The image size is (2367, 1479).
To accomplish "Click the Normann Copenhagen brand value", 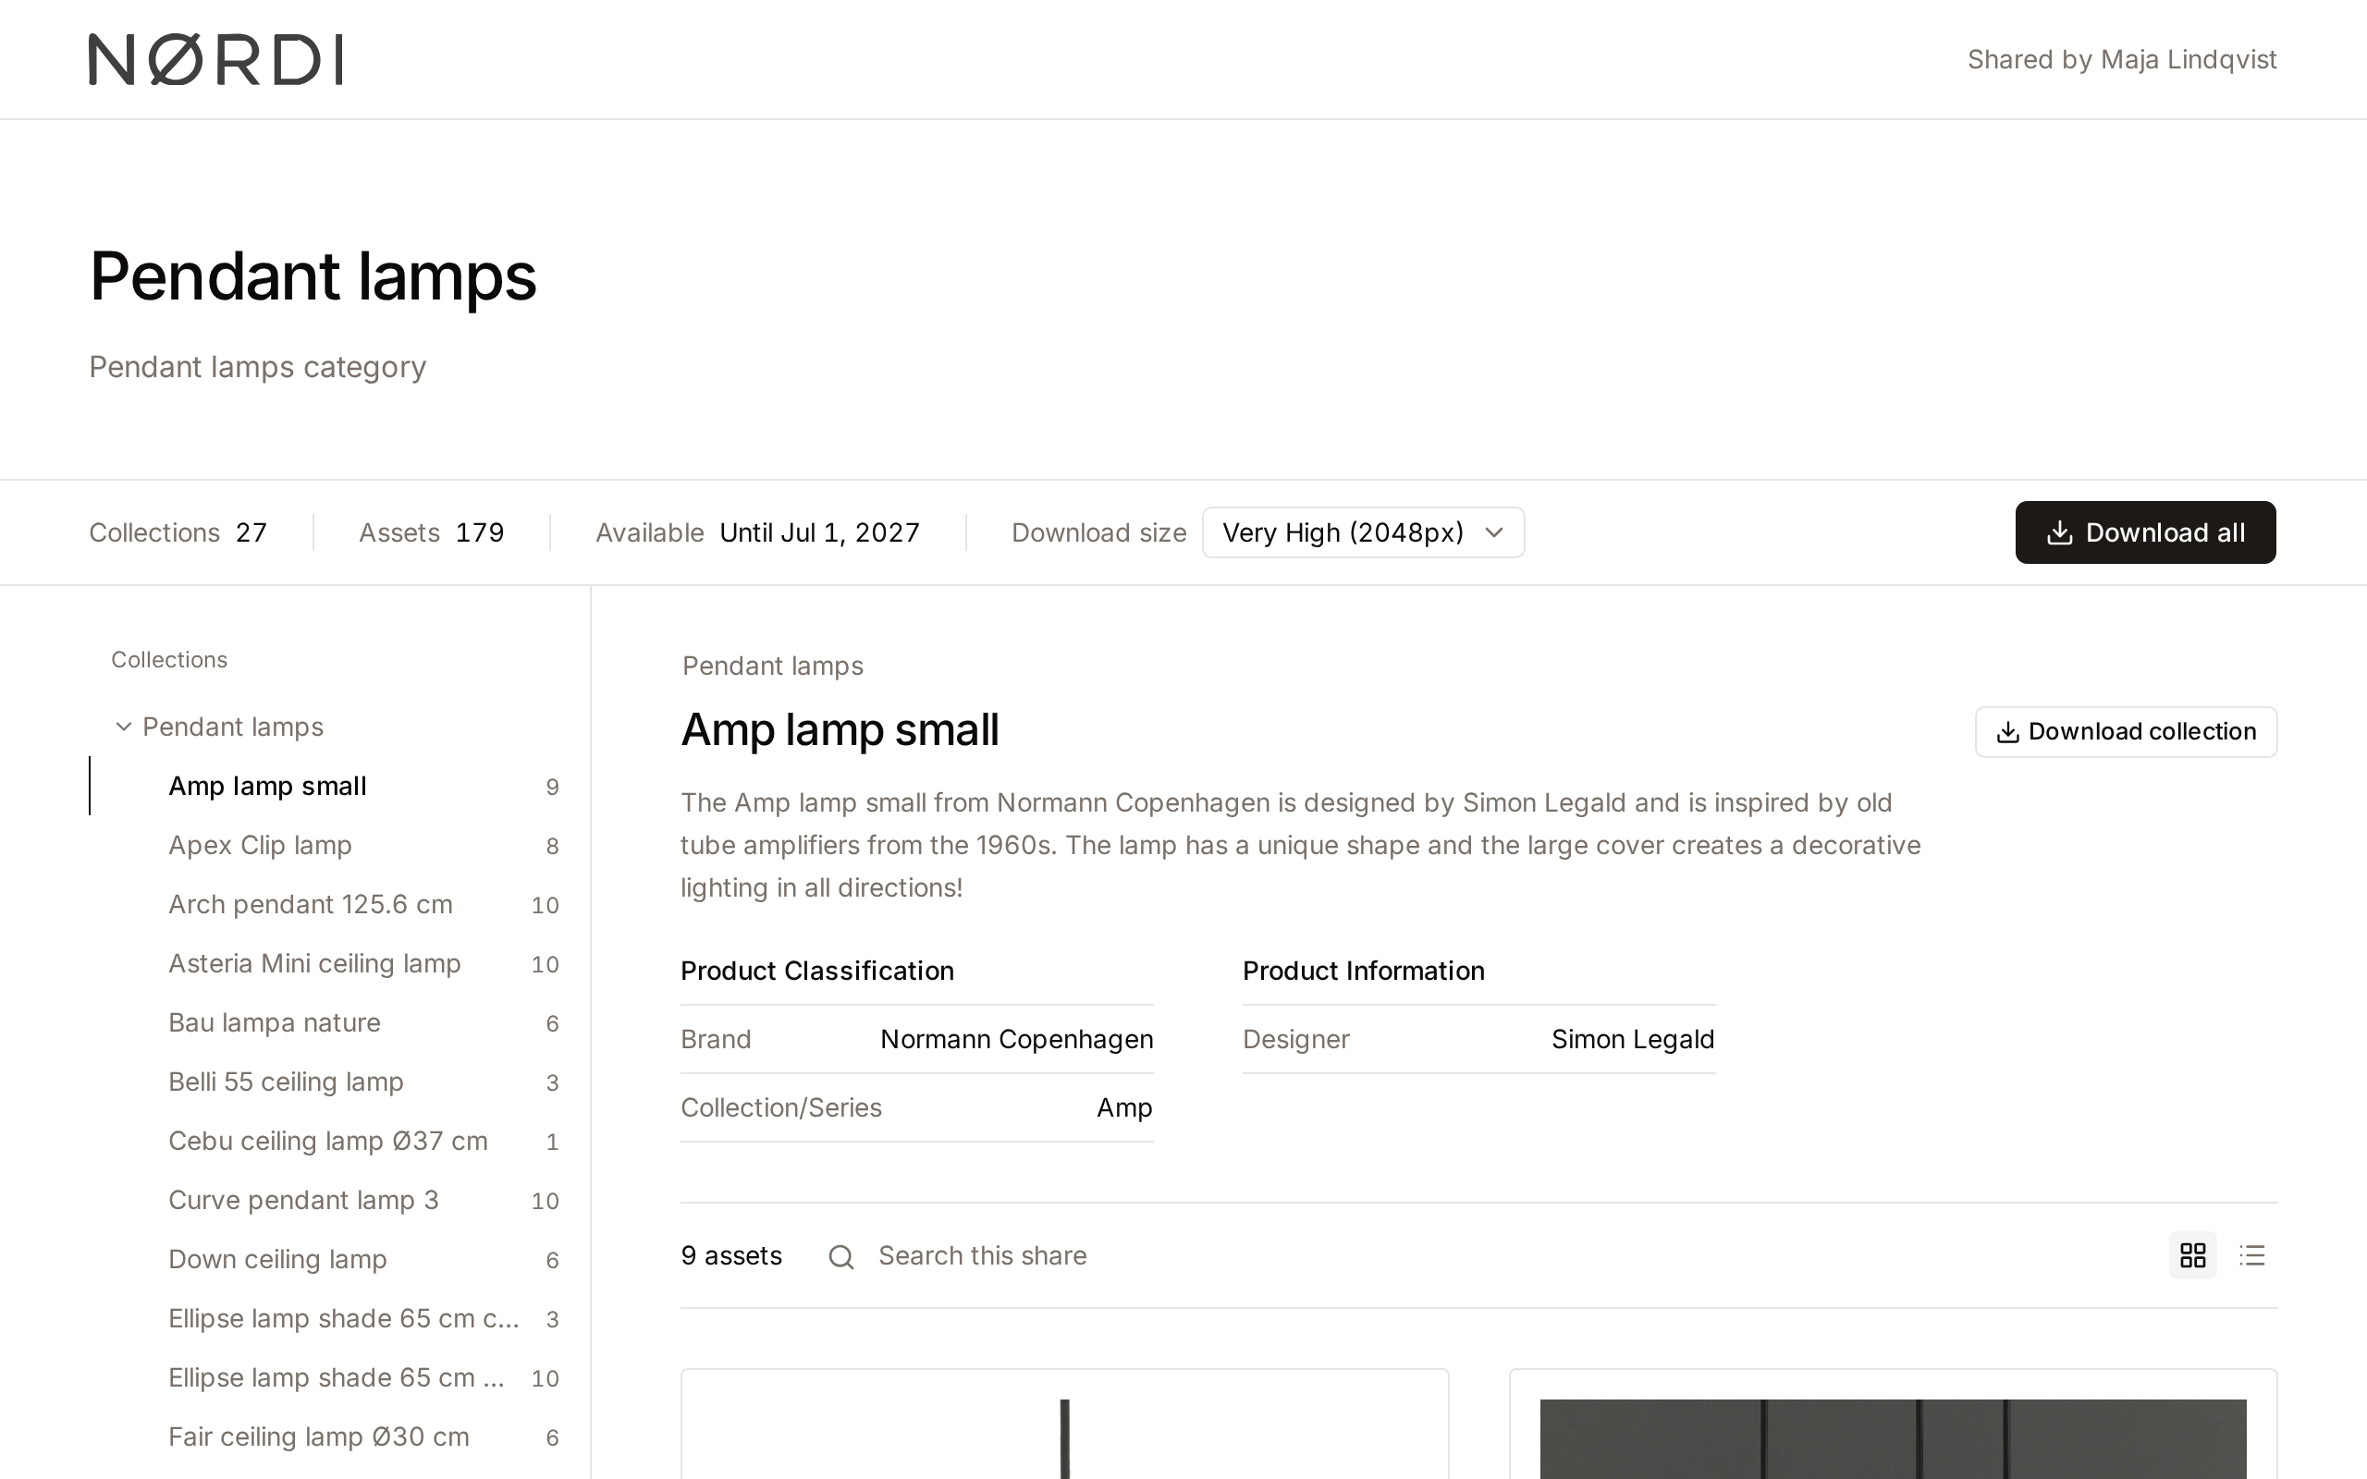I will point(1016,1039).
